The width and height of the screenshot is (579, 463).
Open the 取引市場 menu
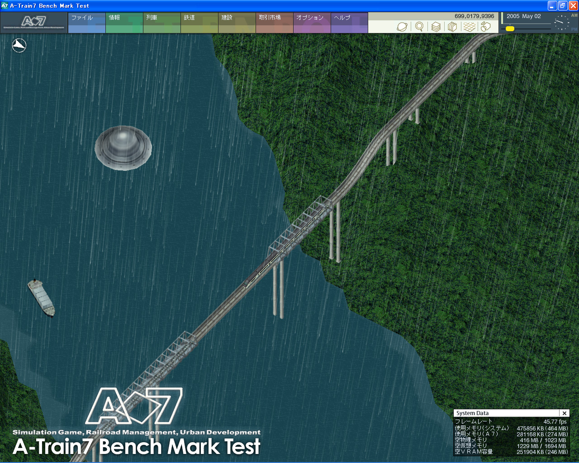pos(275,23)
